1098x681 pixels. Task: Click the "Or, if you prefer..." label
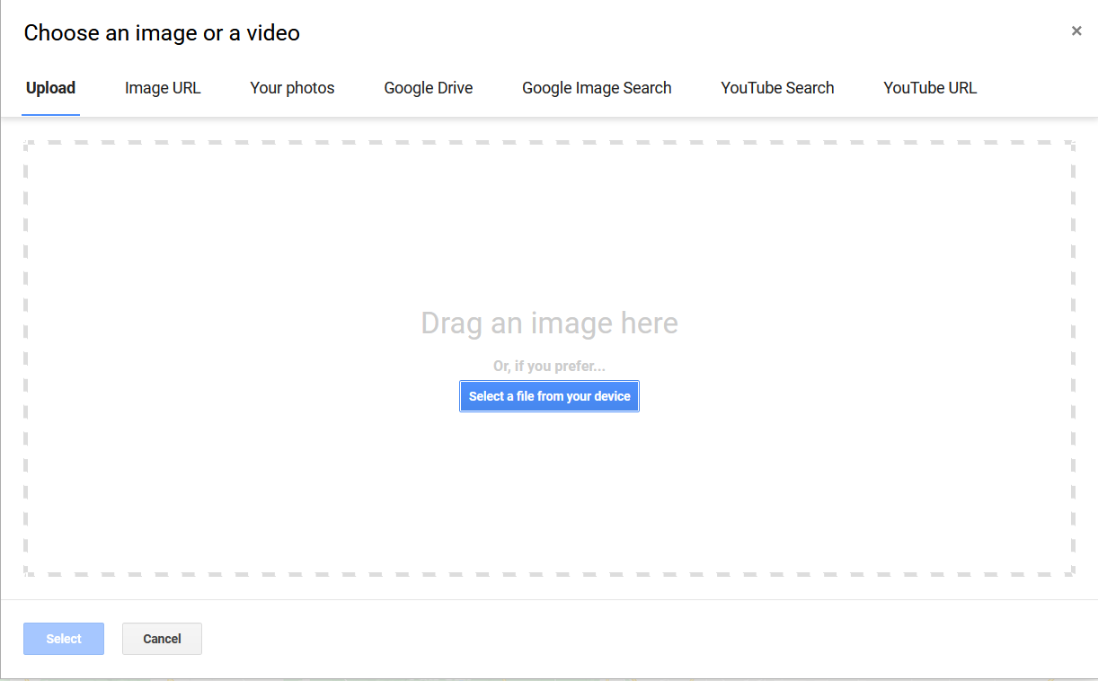549,367
